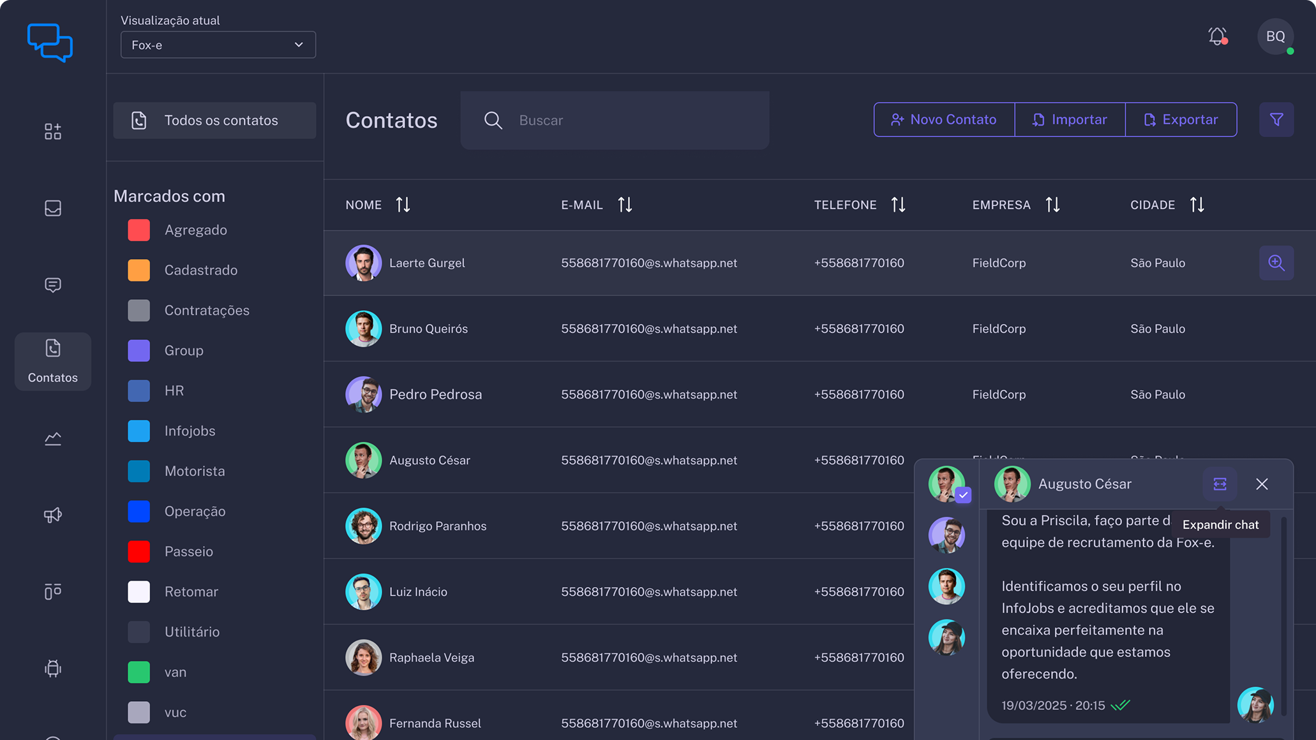Click the red swatch next to Agregado tag
The width and height of the screenshot is (1316, 740).
138,230
